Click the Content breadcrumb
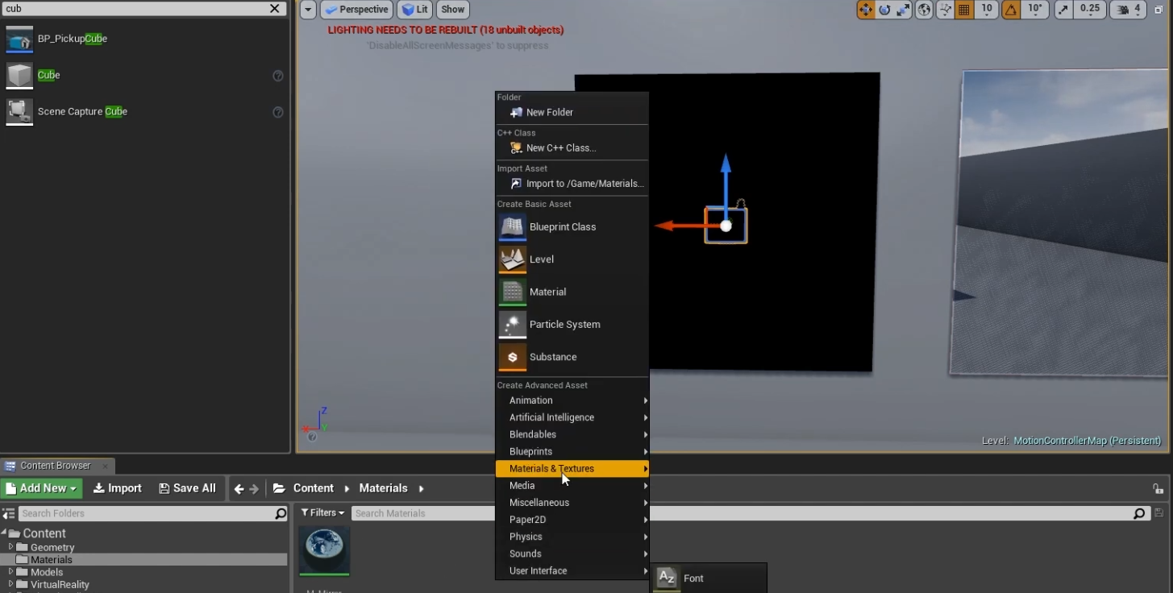Viewport: 1173px width, 593px height. click(313, 488)
